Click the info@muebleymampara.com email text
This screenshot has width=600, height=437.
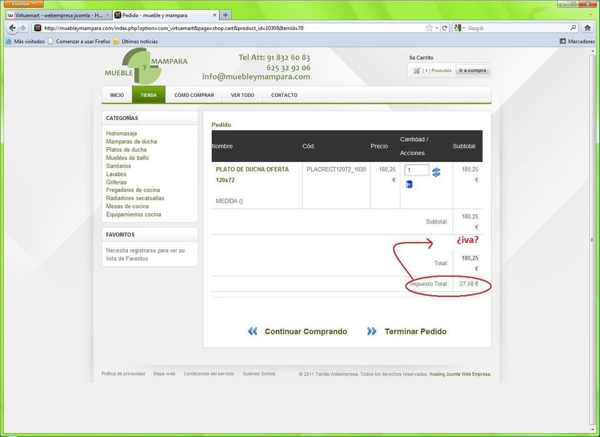[x=256, y=76]
